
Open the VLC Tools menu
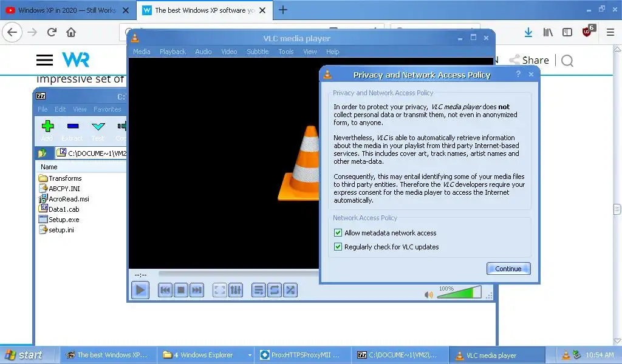285,52
